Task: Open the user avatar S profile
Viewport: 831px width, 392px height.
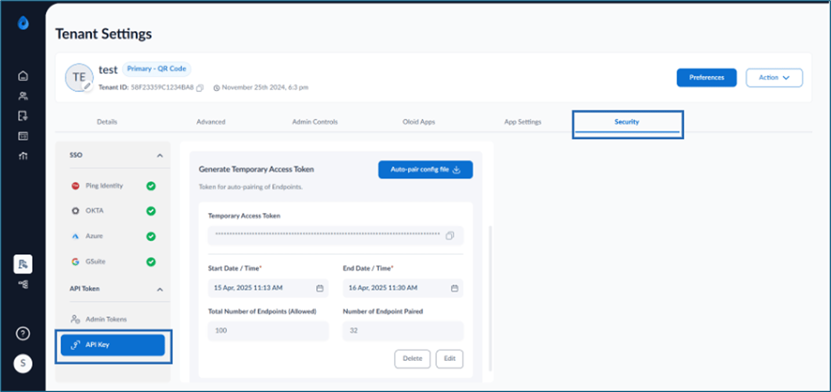Action: 23,363
